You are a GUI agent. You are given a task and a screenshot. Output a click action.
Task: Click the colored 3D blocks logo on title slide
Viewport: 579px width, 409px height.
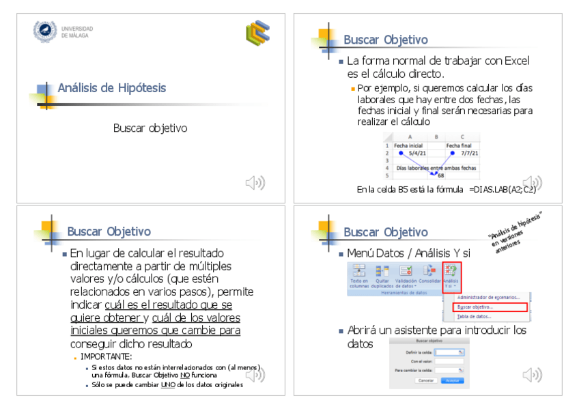click(x=257, y=33)
